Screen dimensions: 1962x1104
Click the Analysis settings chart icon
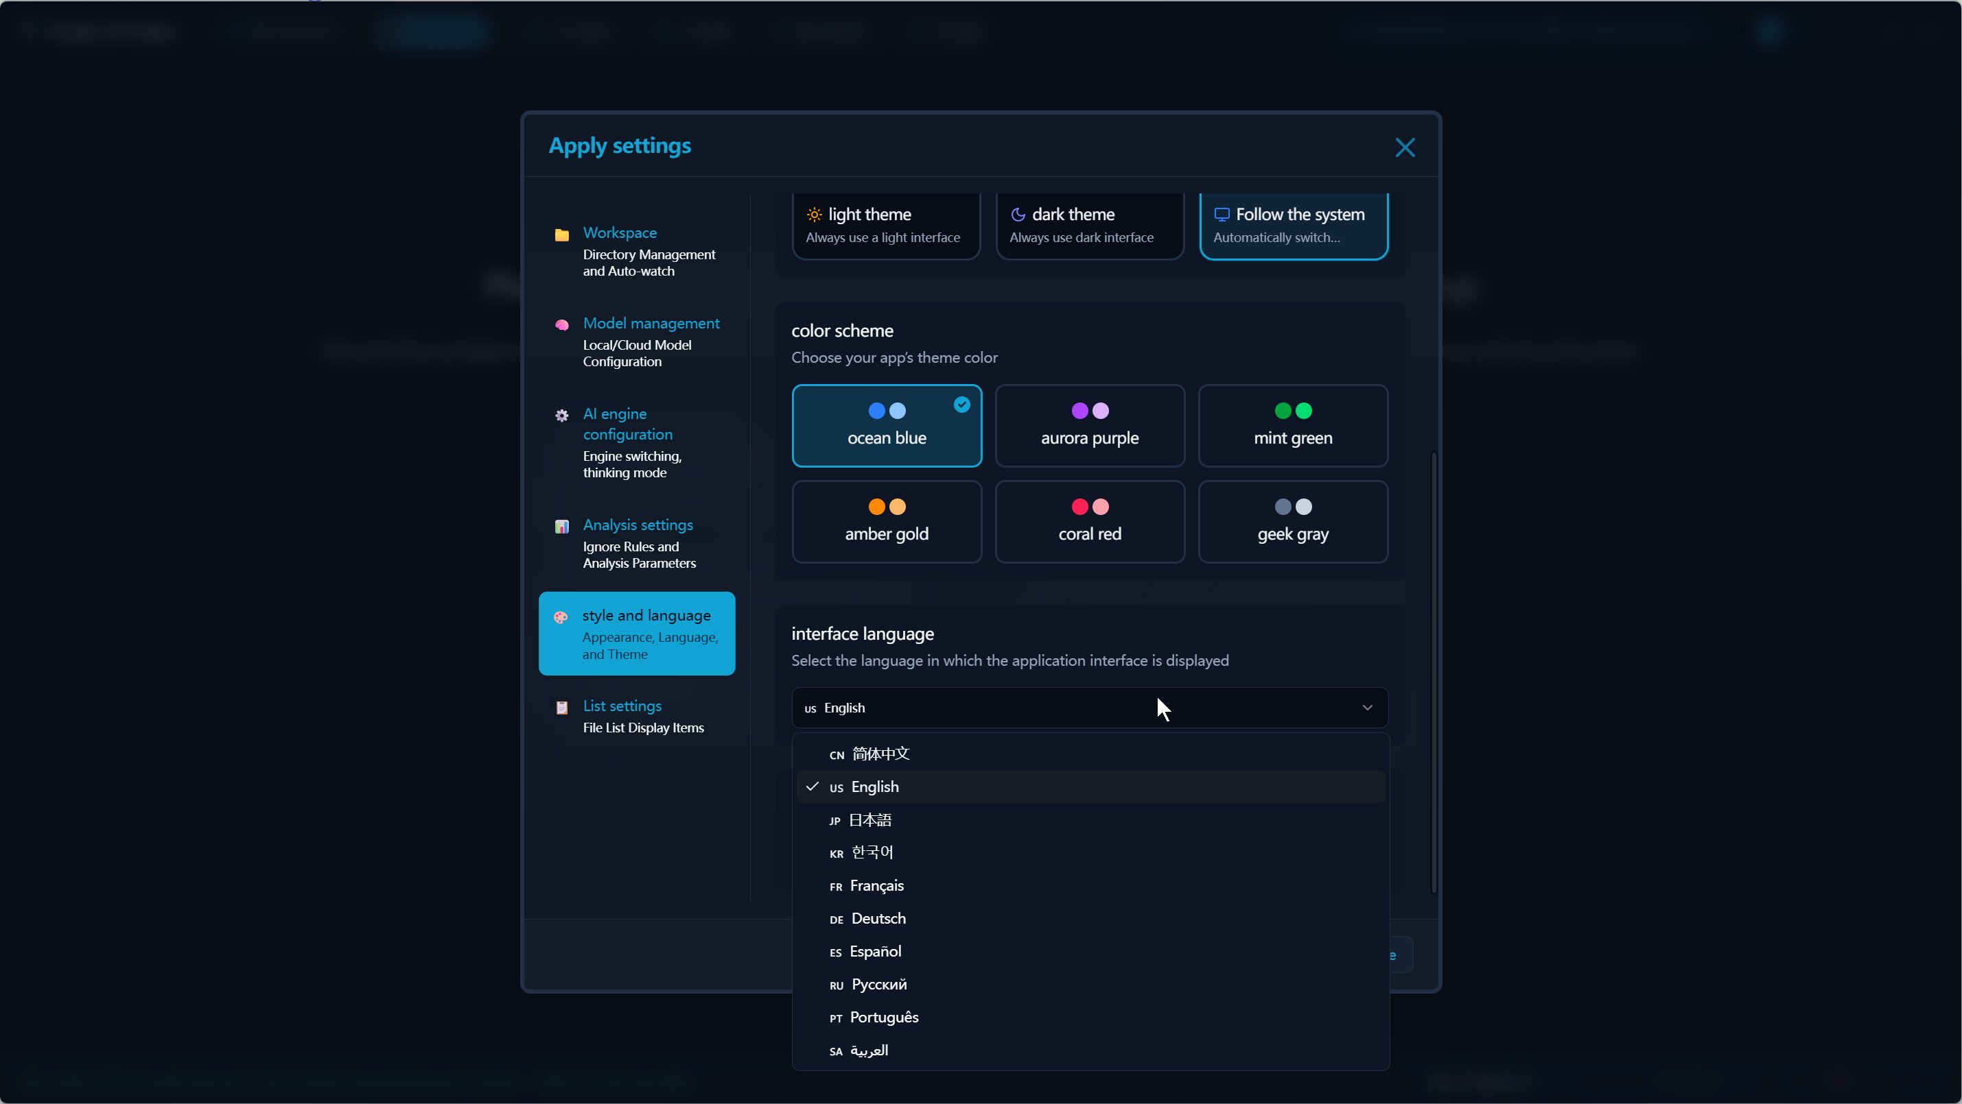(x=562, y=527)
